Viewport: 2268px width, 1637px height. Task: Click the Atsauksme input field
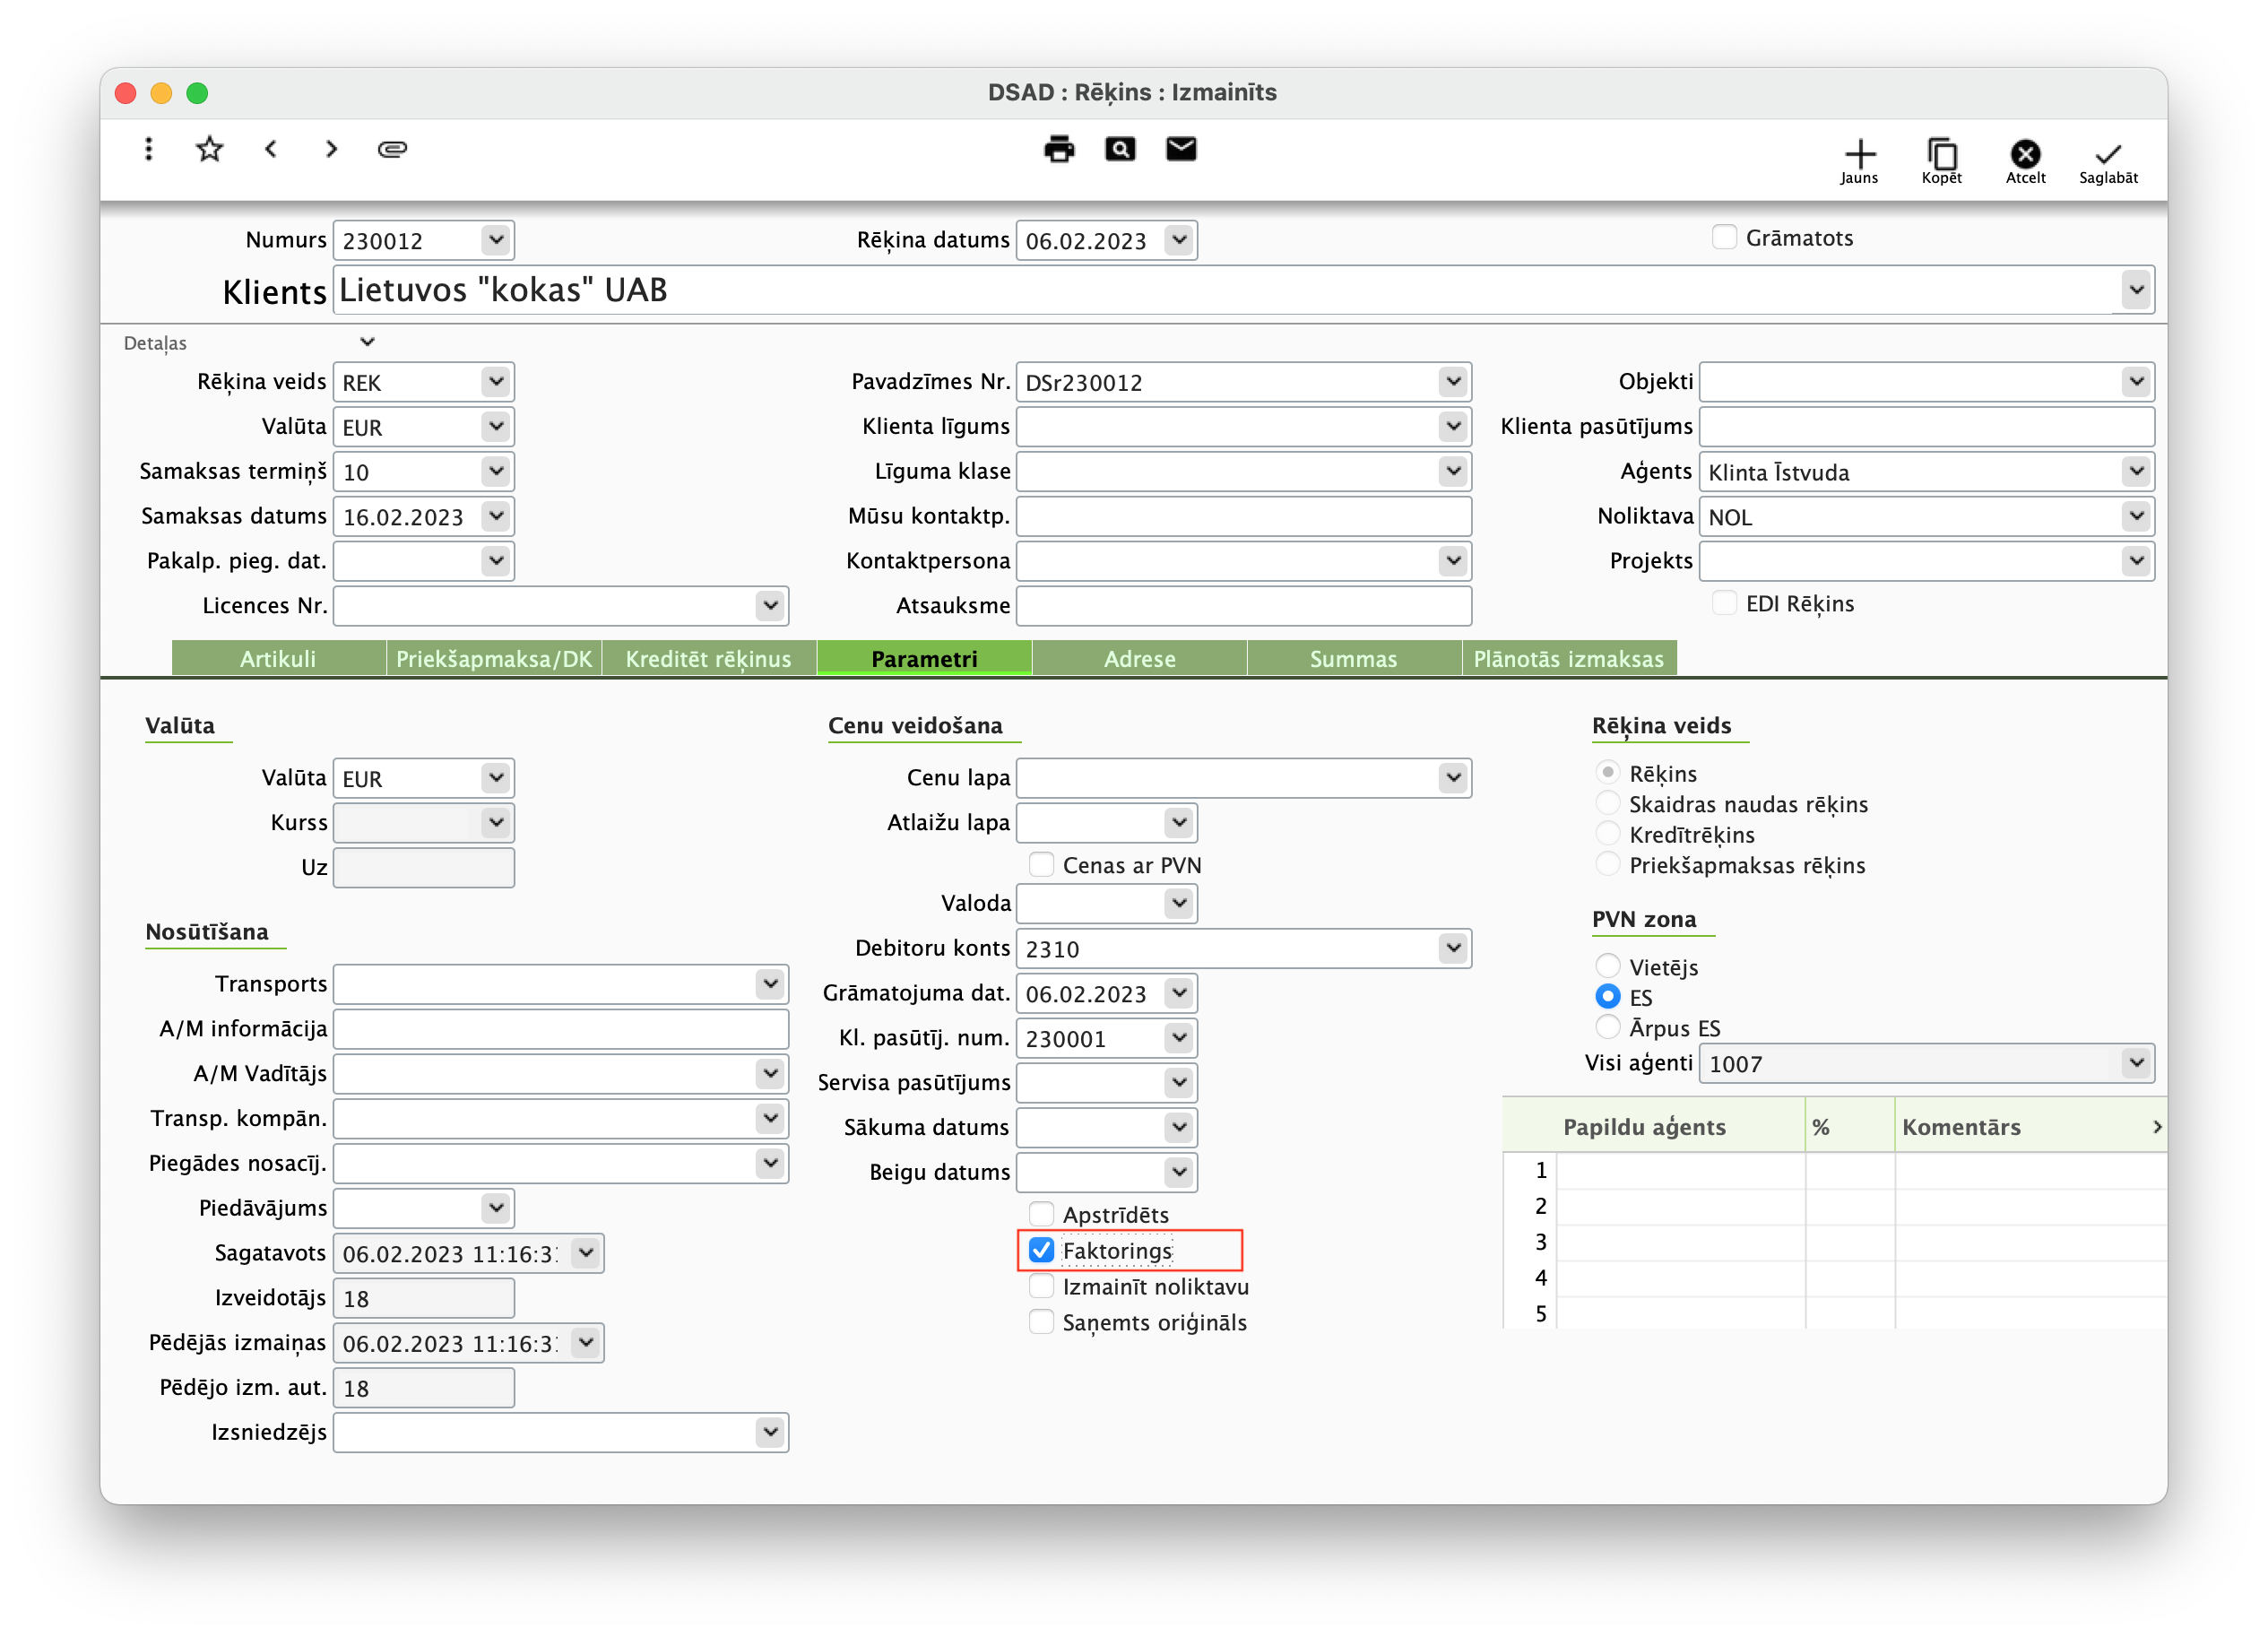click(1243, 605)
